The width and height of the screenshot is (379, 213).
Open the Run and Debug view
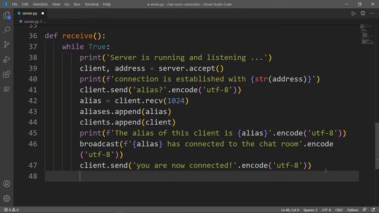tap(7, 59)
